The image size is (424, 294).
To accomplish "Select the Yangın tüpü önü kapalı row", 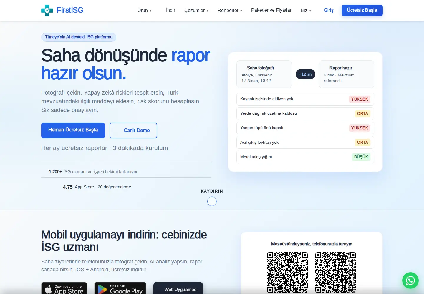I will point(305,128).
